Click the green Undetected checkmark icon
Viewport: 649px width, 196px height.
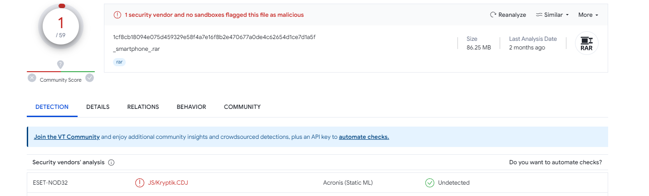429,183
